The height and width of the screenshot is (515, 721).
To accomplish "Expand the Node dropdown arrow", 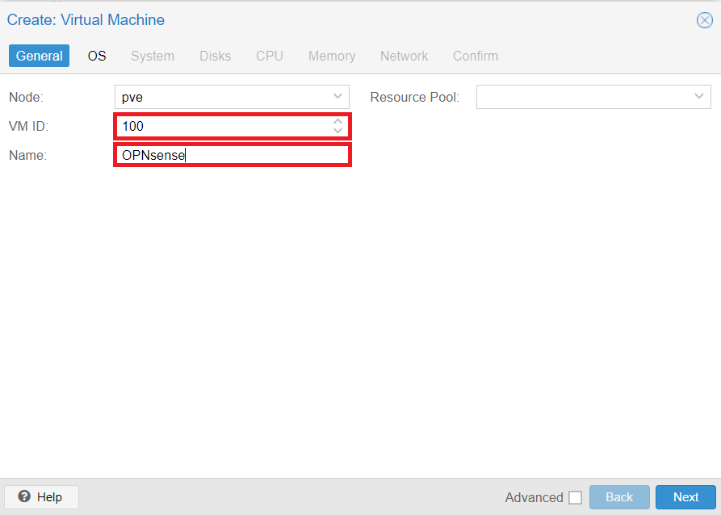I will pyautogui.click(x=338, y=97).
